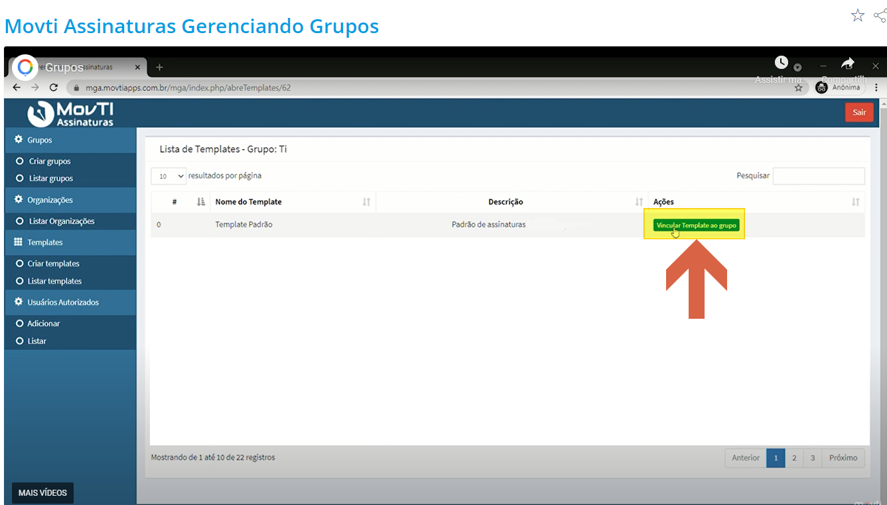Screen dimensions: 887x505
Task: Click the Nome do Template column header
Action: (x=249, y=202)
